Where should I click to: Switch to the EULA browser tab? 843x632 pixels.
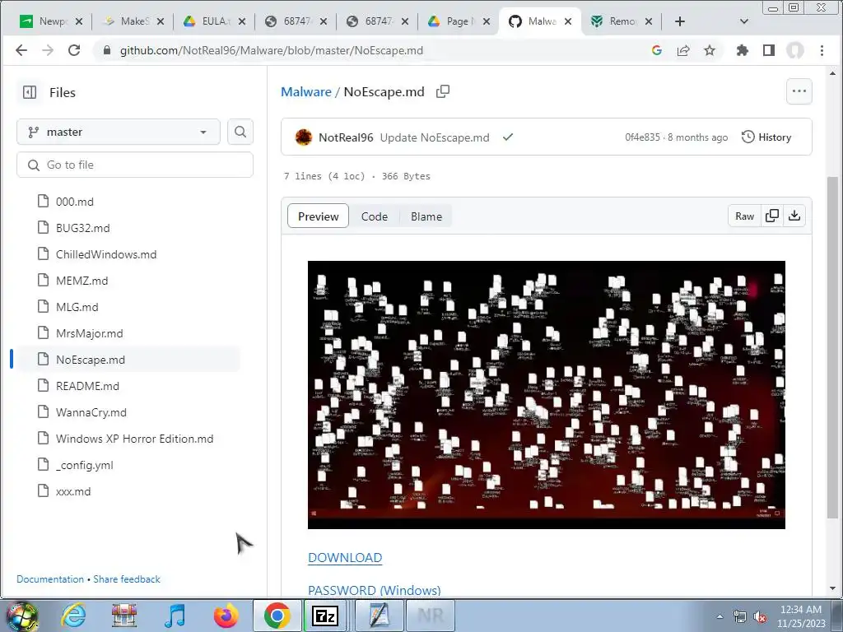coord(213,21)
